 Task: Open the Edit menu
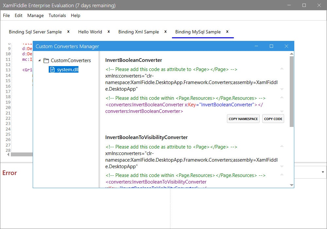[18, 15]
